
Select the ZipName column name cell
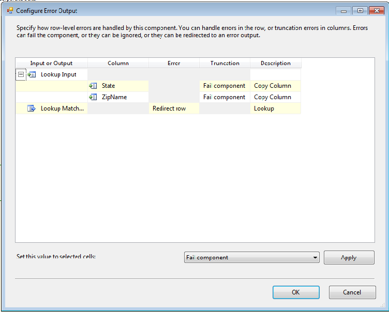118,97
